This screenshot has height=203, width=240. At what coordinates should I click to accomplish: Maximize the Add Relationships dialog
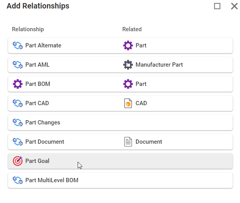217,6
